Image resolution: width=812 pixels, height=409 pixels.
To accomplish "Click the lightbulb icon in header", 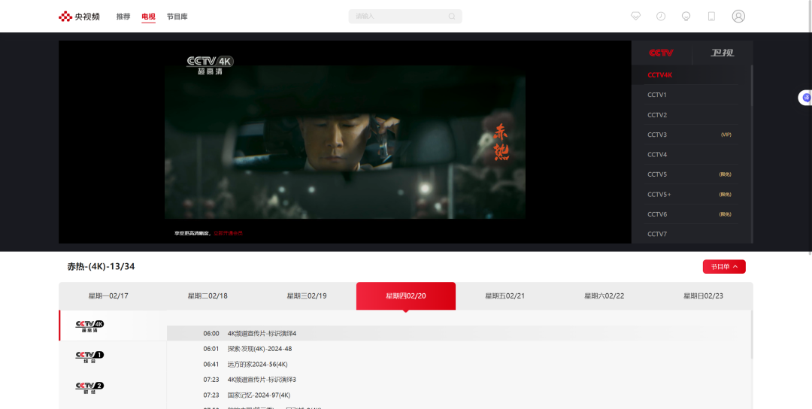I will [x=686, y=16].
